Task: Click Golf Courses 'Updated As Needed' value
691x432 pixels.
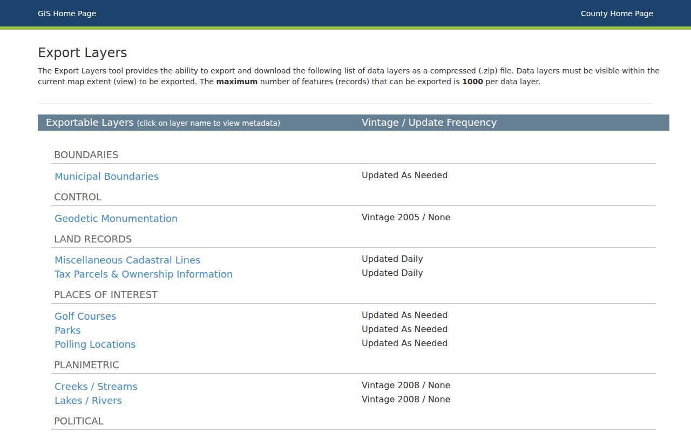Action: point(404,315)
